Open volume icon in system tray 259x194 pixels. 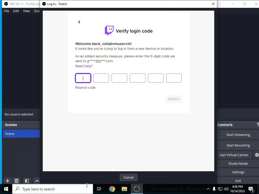pyautogui.click(x=226, y=189)
